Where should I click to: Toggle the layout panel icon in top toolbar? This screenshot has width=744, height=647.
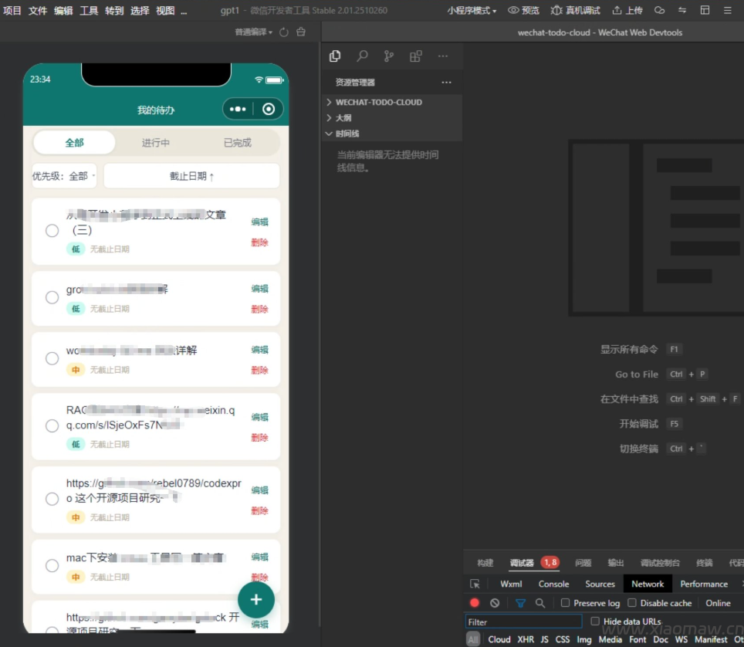pyautogui.click(x=705, y=10)
